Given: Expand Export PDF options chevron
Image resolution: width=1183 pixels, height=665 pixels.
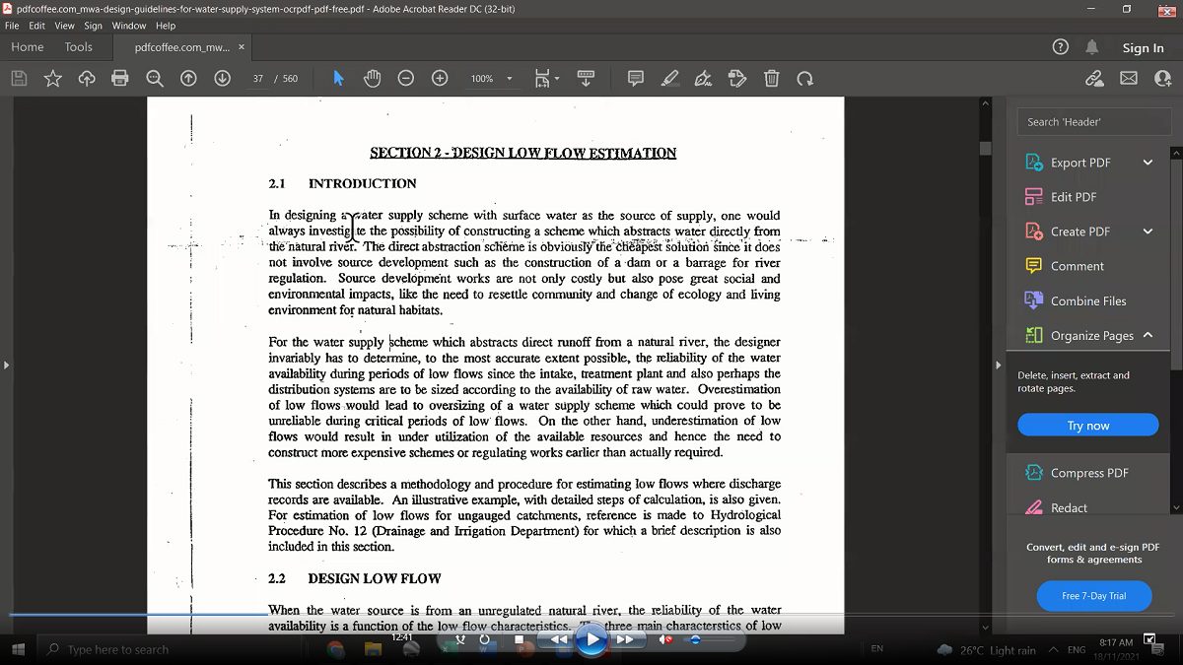Looking at the screenshot, I should point(1148,163).
